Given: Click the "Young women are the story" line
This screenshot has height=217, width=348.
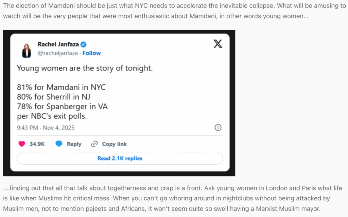Looking at the screenshot, I should tap(85, 68).
